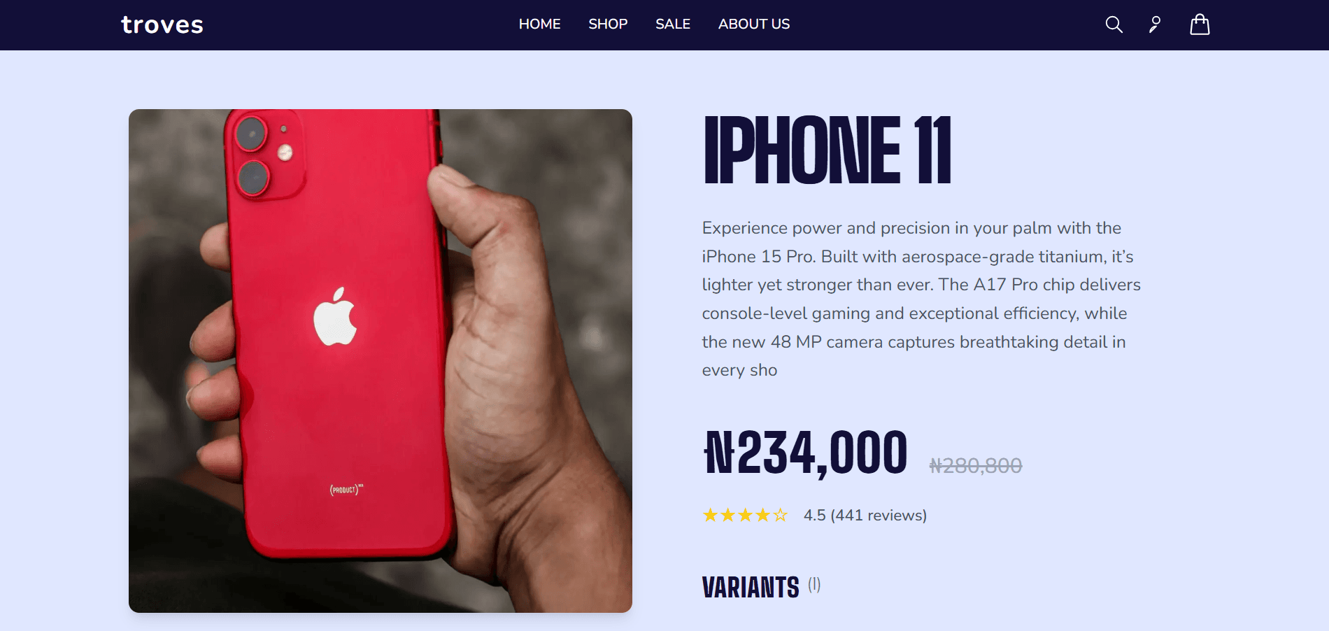Click the IPHONE 11 product title

pyautogui.click(x=827, y=150)
